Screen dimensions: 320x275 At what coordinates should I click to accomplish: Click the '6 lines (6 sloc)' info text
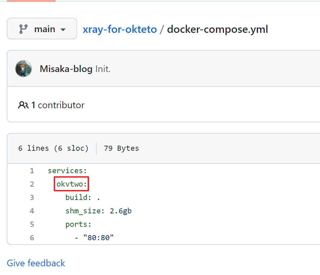coord(53,148)
